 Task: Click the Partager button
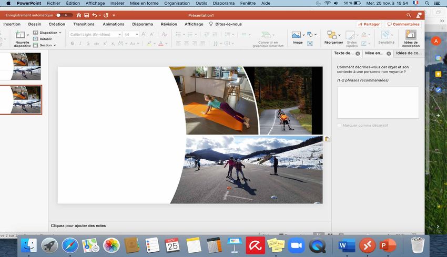pyautogui.click(x=368, y=24)
